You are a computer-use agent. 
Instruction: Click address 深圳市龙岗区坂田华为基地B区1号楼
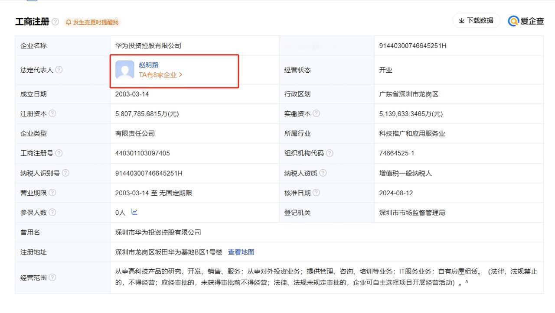point(169,252)
